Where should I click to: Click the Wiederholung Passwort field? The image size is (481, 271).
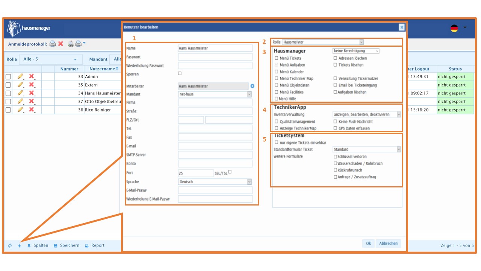[215, 65]
